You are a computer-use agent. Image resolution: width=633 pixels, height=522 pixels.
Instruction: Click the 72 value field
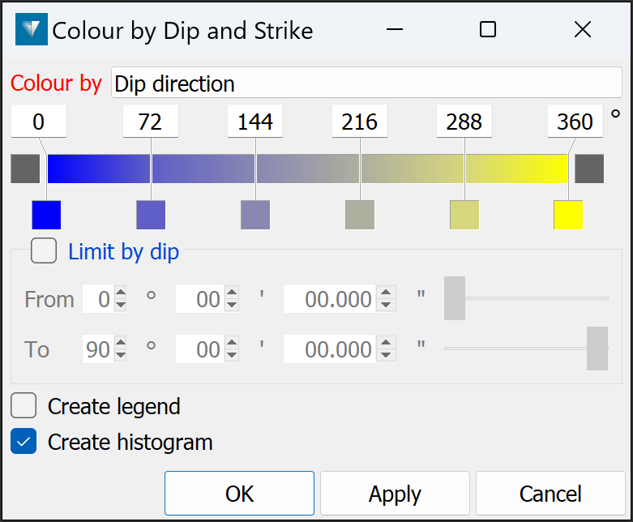click(x=151, y=122)
